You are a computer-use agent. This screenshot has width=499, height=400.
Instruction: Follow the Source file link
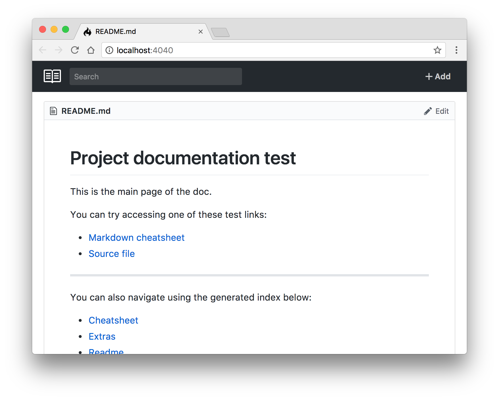[112, 253]
